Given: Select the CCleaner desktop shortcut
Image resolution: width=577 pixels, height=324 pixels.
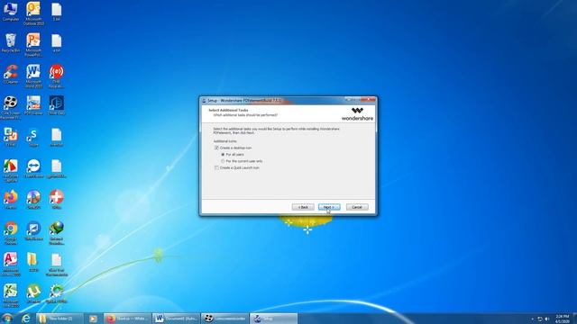Looking at the screenshot, I should 11,75.
